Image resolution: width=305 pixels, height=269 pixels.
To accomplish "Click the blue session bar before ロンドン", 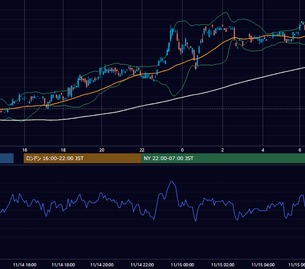I will [x=7, y=158].
